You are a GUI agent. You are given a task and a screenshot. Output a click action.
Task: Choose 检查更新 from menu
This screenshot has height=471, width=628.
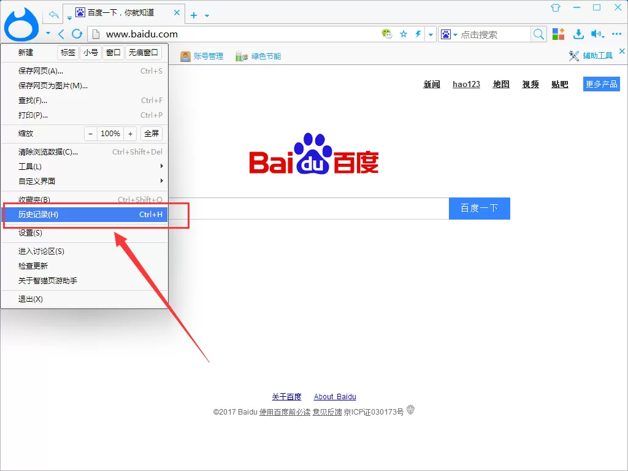click(84, 266)
